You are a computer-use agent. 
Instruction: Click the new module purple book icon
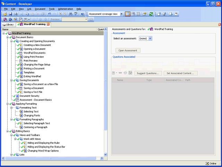pos(5,19)
